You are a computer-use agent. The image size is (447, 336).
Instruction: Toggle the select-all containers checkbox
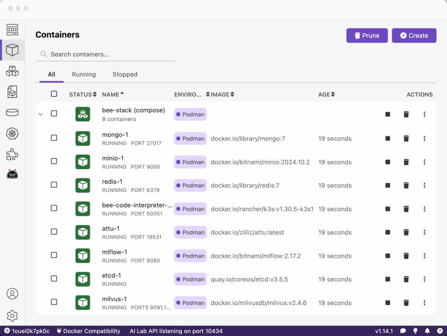54,94
